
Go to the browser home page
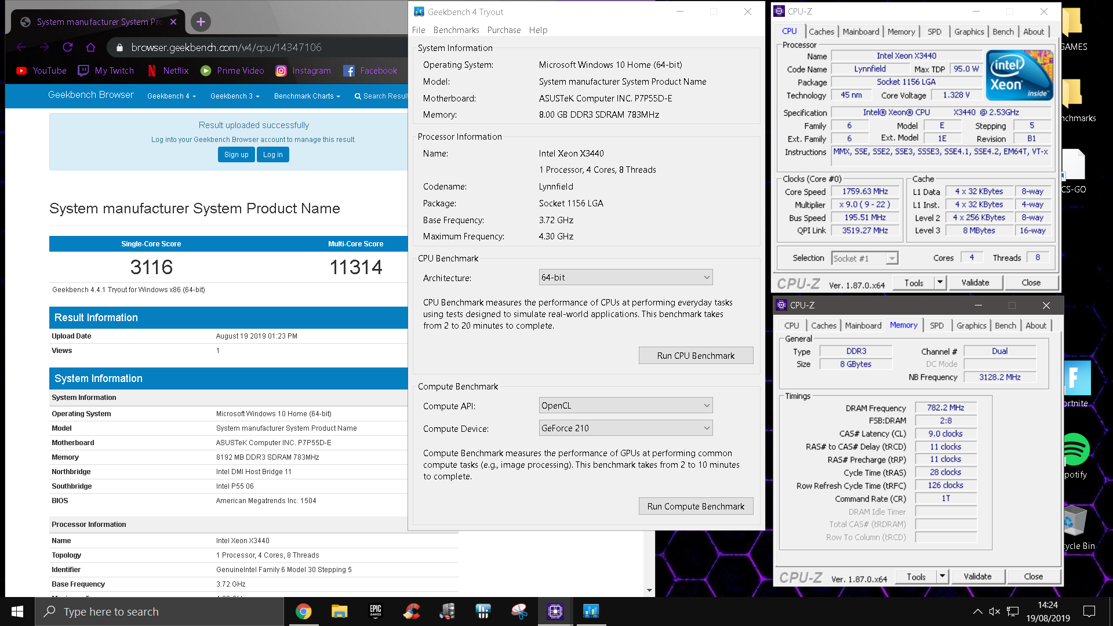click(x=90, y=48)
